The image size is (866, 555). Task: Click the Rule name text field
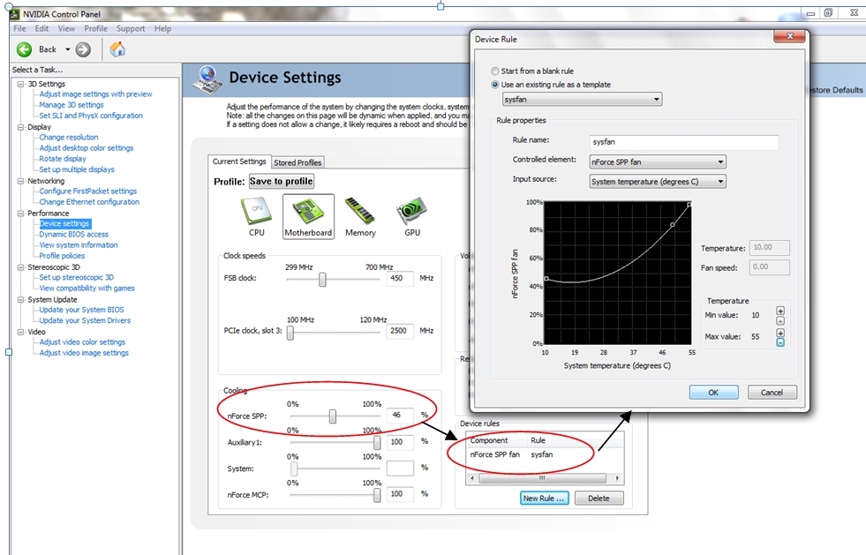684,142
